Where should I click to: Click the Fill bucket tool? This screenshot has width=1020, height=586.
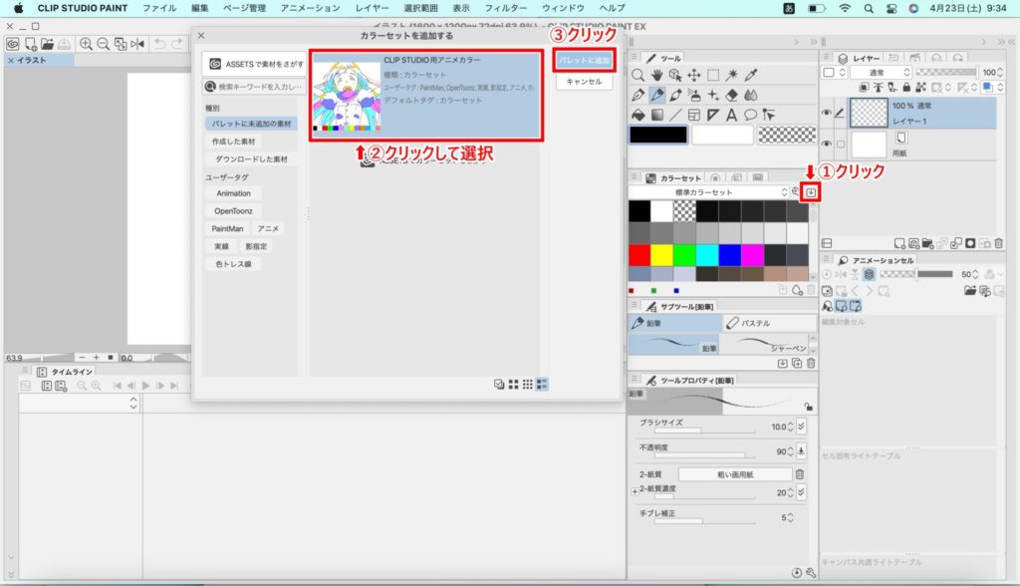point(638,115)
